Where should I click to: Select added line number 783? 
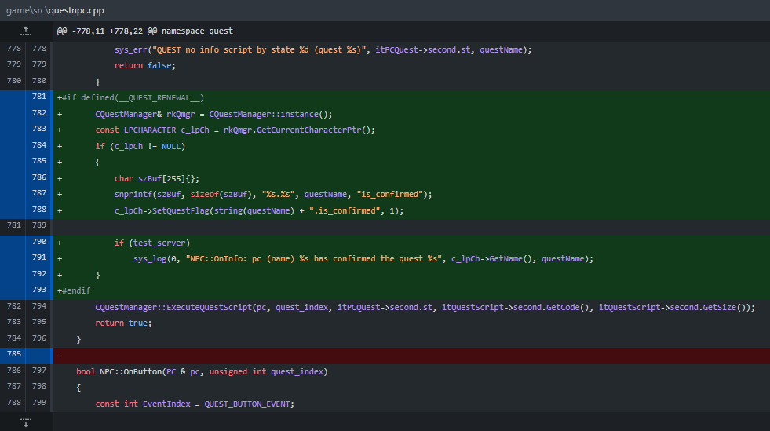click(x=39, y=130)
